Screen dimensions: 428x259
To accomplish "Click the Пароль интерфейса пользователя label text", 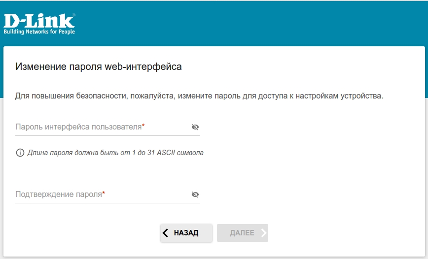I will pos(78,127).
